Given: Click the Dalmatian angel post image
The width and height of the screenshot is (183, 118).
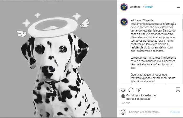Looking at the screenshot, I should 59,59.
